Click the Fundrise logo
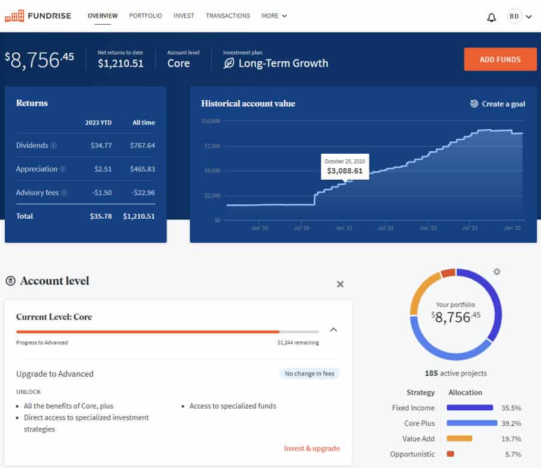The height and width of the screenshot is (468, 541). [37, 16]
